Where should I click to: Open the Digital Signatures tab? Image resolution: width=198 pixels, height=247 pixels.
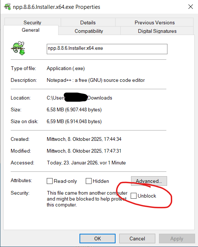[157, 31]
